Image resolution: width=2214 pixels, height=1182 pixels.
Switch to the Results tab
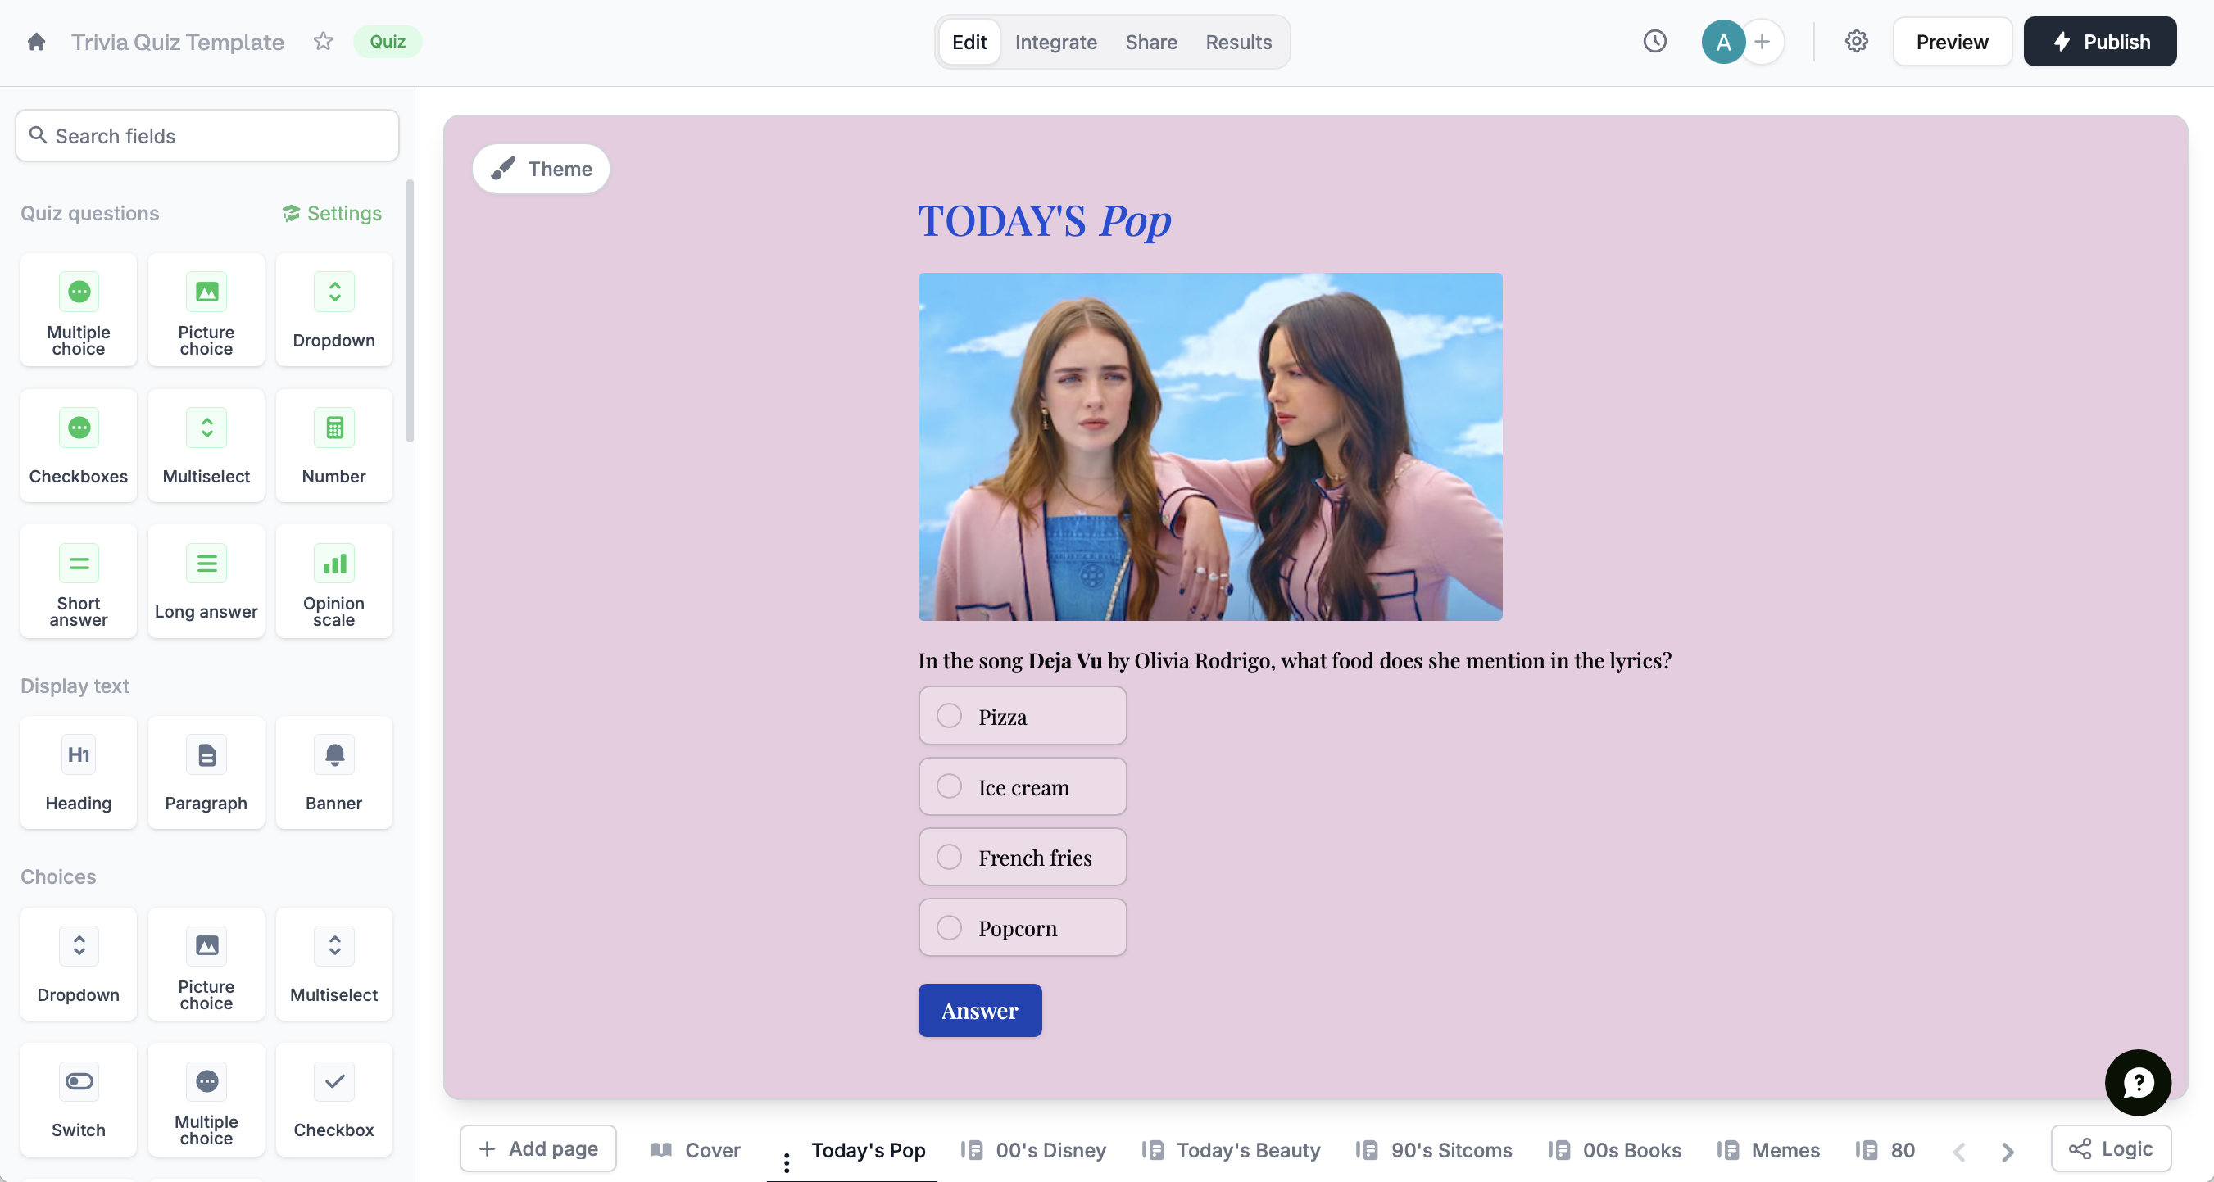(1238, 41)
